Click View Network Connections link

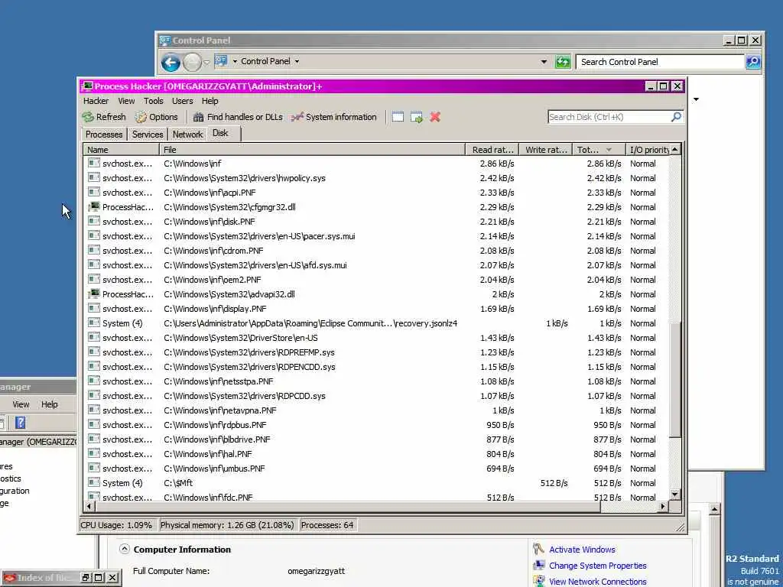click(598, 582)
